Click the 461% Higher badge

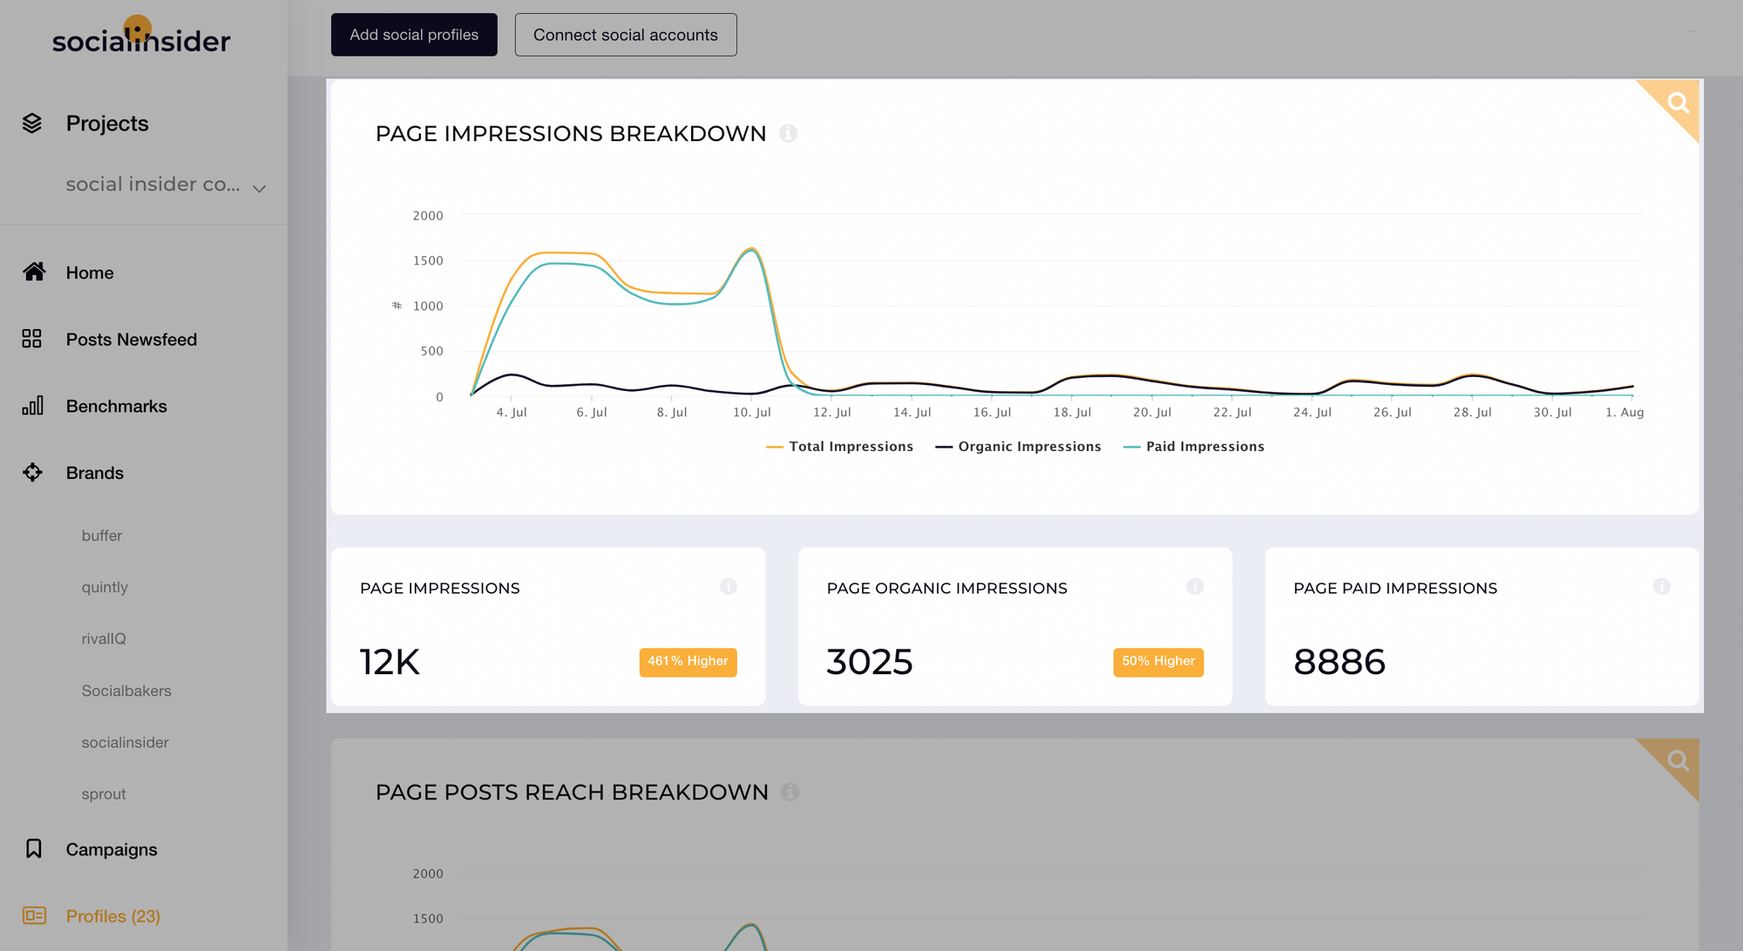coord(688,662)
